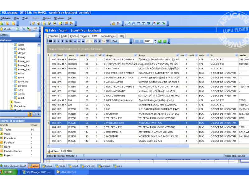
Task: Click the cascade windows icon
Action: (134, 24)
